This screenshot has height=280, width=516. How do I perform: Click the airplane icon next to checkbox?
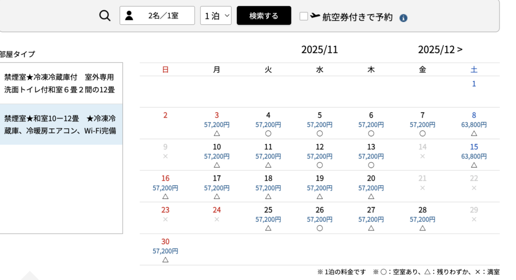point(315,16)
